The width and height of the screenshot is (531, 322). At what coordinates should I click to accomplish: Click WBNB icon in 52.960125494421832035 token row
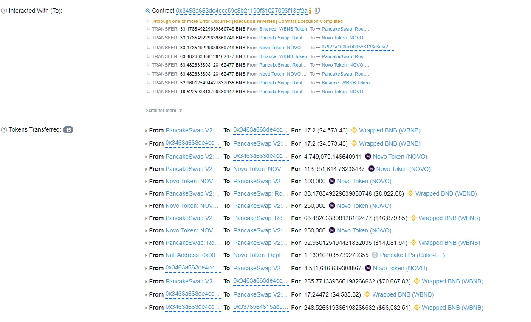[x=413, y=243]
